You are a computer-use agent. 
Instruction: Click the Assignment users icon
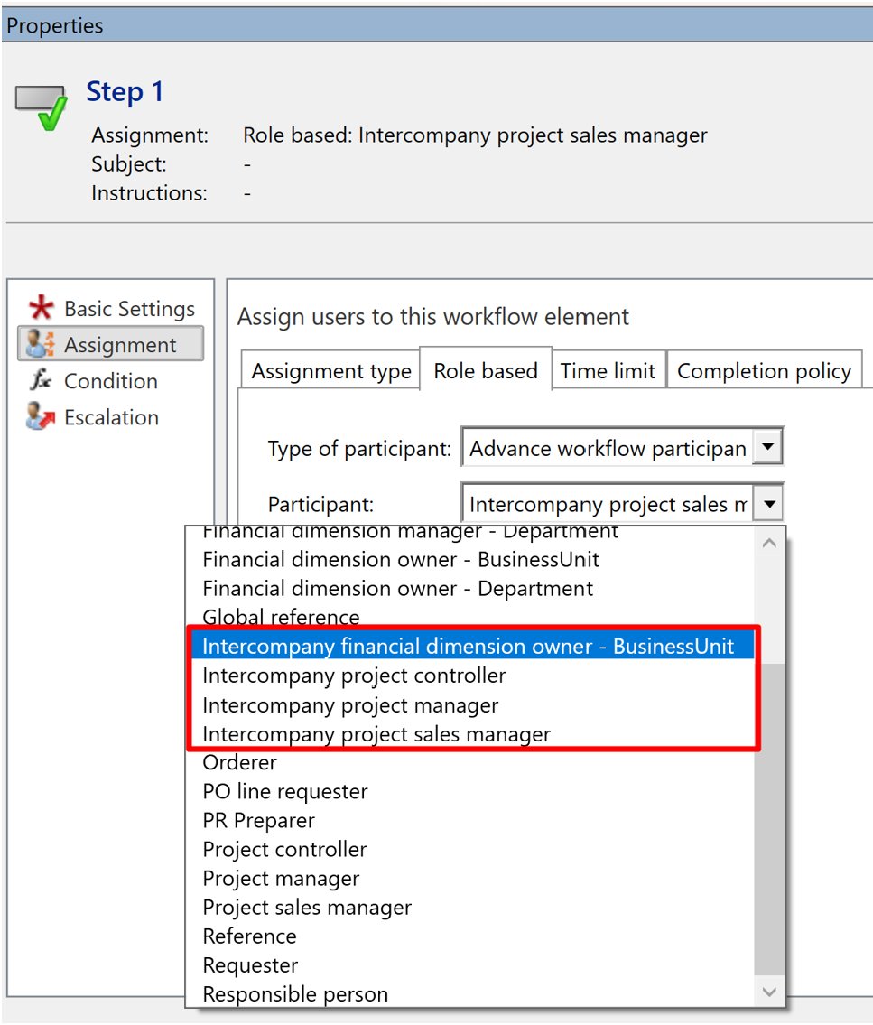(40, 345)
